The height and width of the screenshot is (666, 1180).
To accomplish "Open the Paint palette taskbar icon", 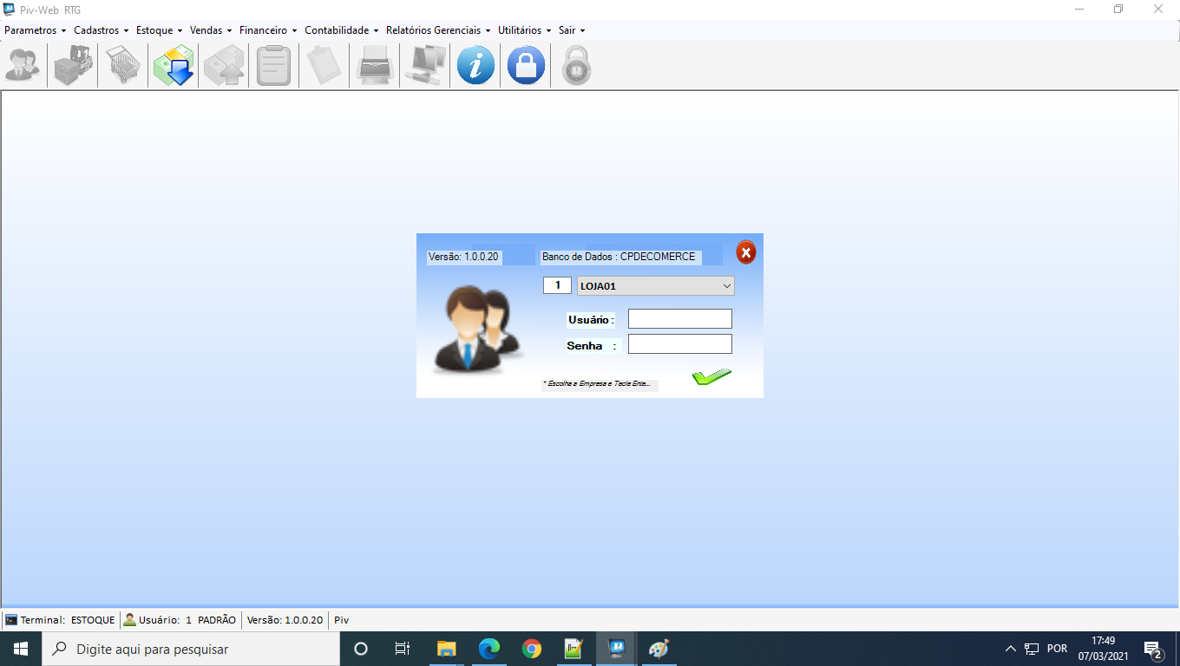I will click(x=659, y=649).
